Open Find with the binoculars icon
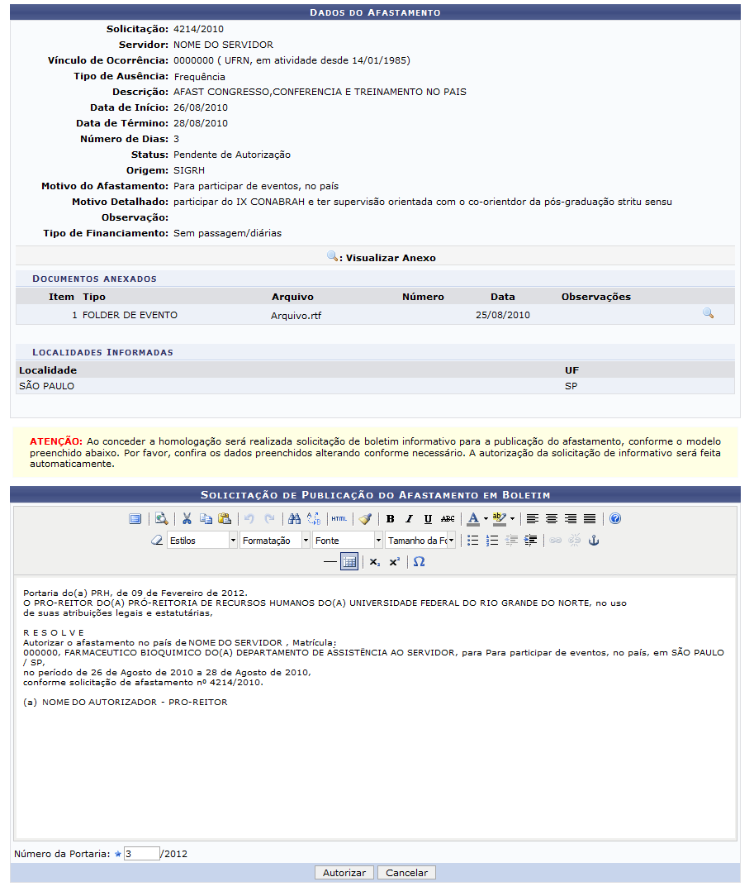Screen dimensions: 754x896 295,519
